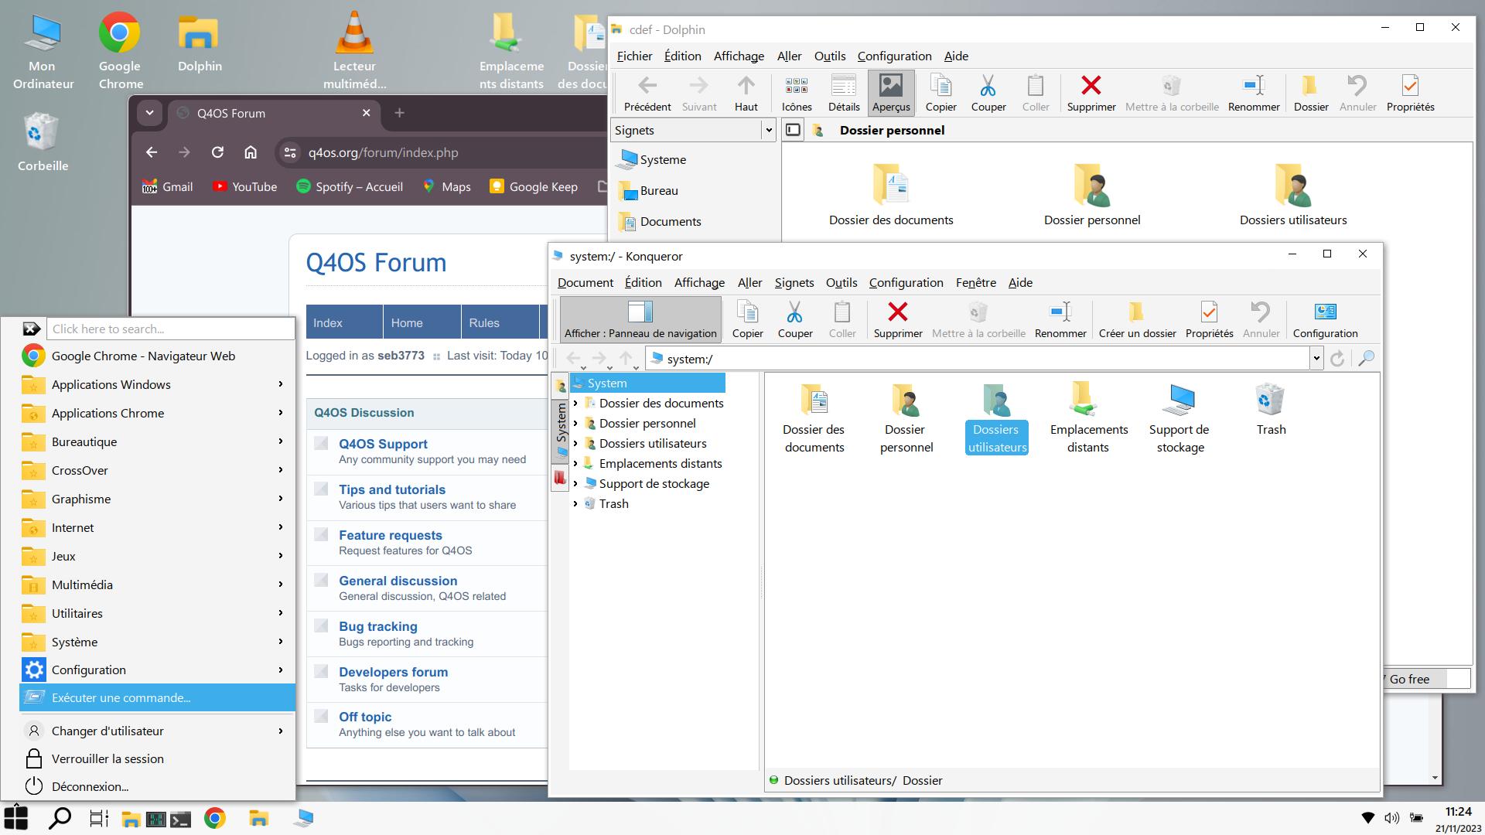Screen dimensions: 1485x835
Task: Click the start menu search field
Action: [x=170, y=329]
